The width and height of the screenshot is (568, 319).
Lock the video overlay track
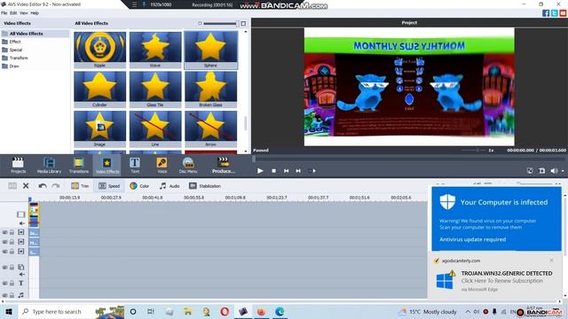pos(12,267)
